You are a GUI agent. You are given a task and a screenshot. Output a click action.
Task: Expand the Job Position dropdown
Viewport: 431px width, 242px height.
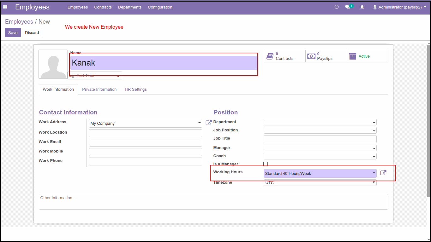374,130
